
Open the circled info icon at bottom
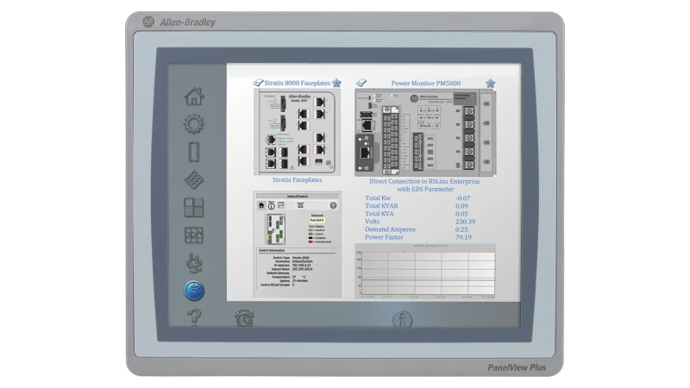tap(403, 317)
